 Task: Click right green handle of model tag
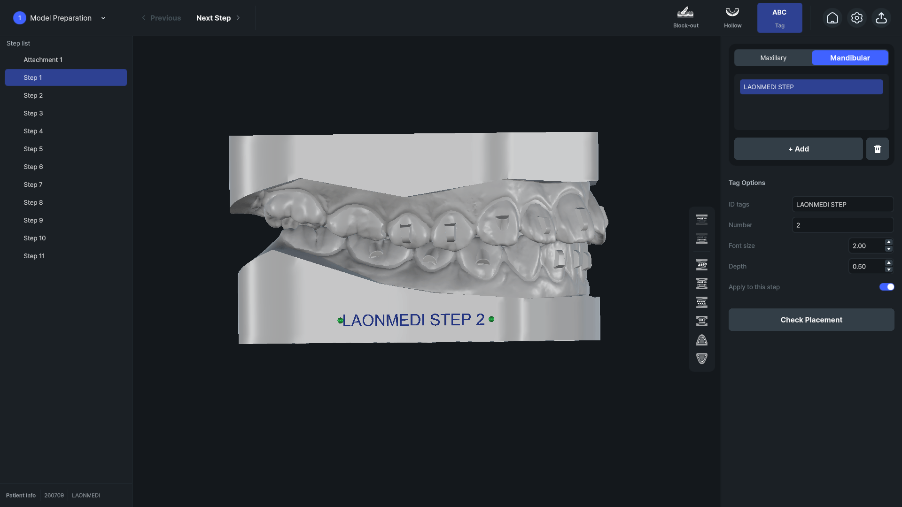pyautogui.click(x=491, y=319)
